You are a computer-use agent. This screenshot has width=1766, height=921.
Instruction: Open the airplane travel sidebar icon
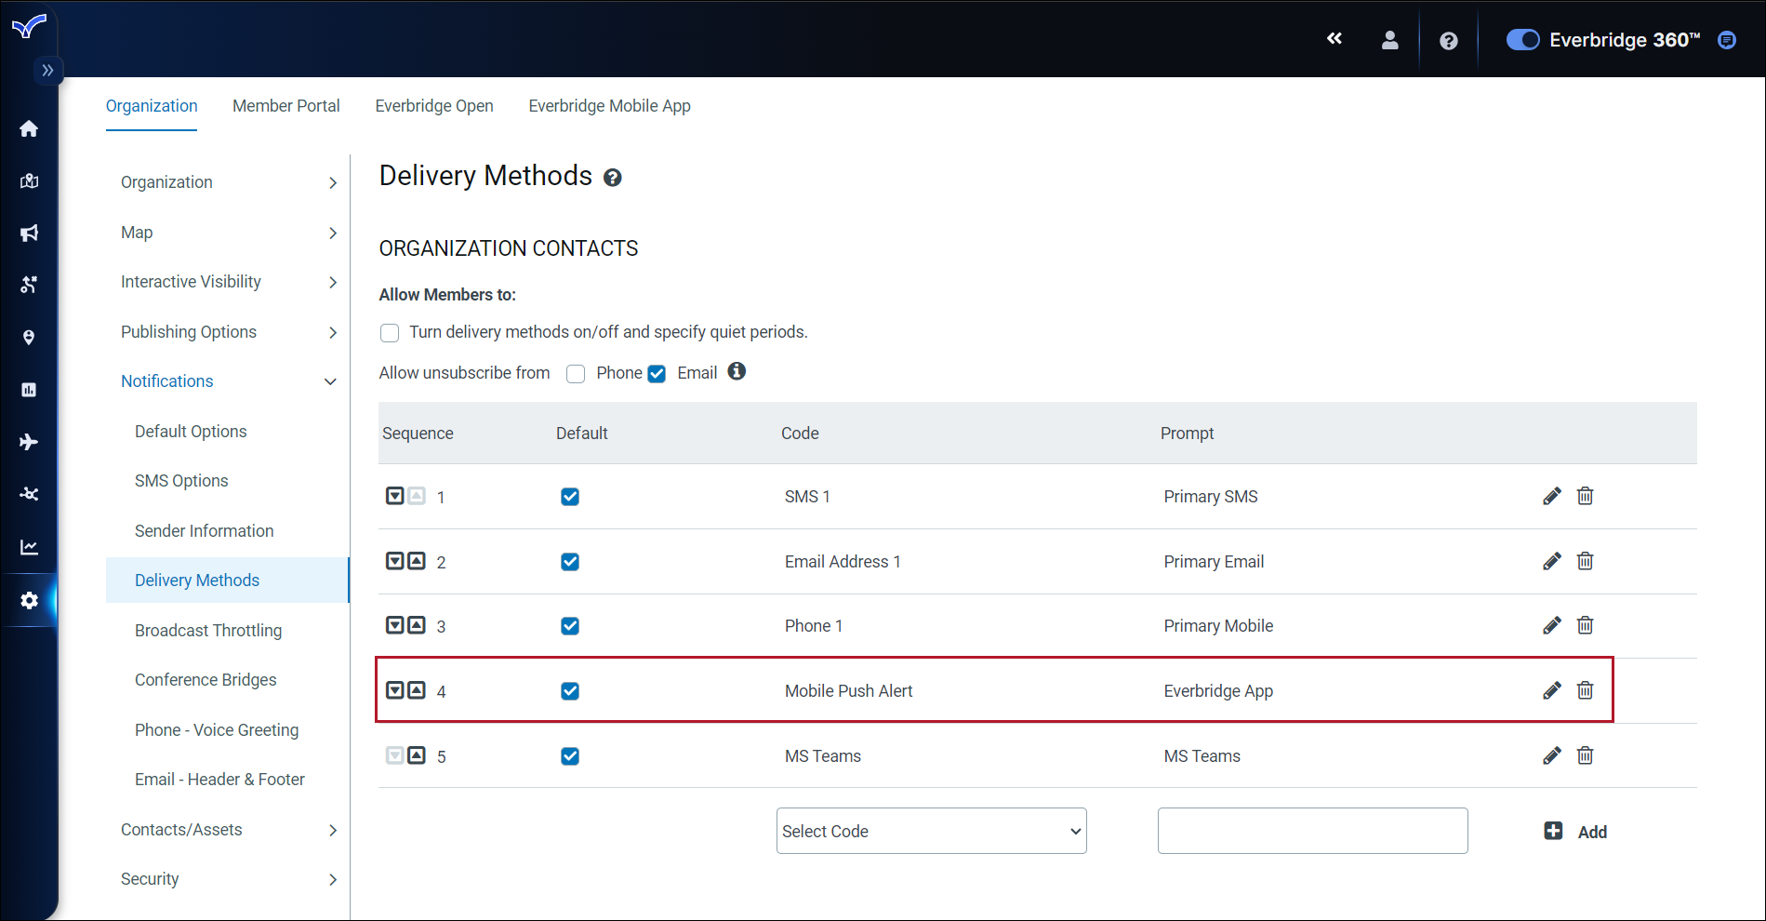pyautogui.click(x=29, y=441)
